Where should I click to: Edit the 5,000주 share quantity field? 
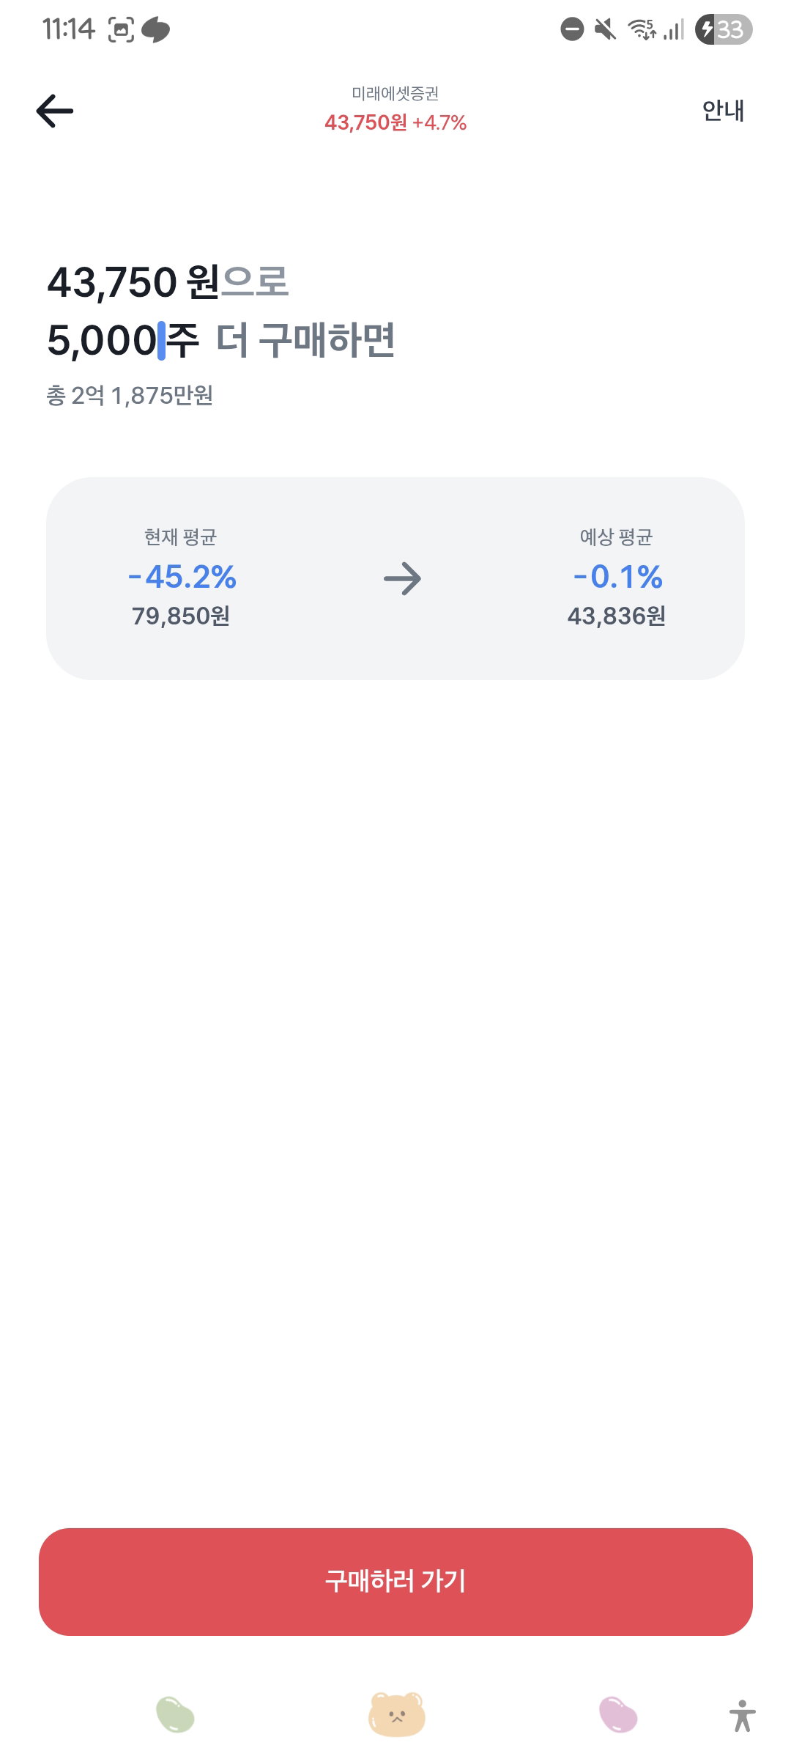pos(123,341)
